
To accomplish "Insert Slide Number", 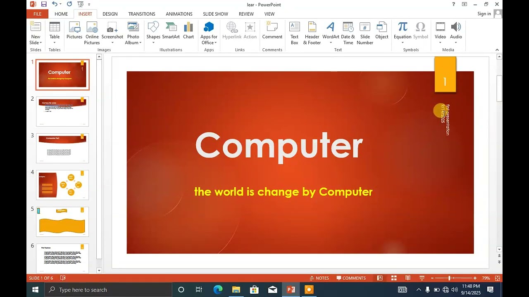I will pyautogui.click(x=365, y=33).
